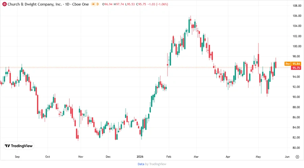Click the 'D' indicator next to sun icon
Screen dimensions: 304x168
(x=98, y=4)
